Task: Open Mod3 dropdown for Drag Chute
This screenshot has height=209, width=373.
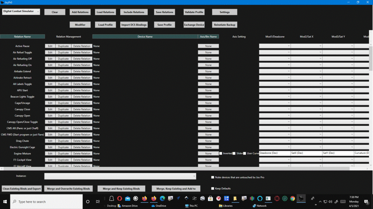Action: click(x=338, y=140)
